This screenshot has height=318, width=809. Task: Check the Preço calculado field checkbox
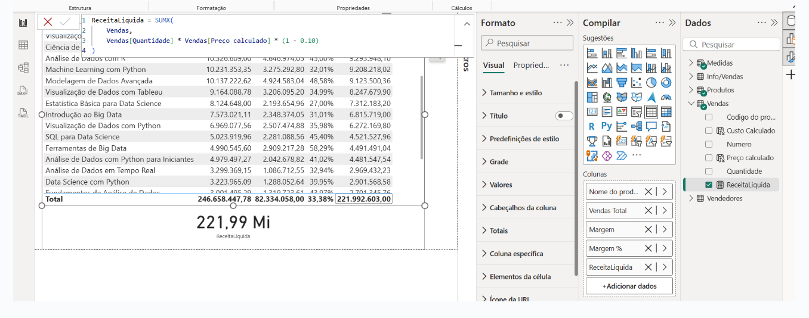point(709,158)
